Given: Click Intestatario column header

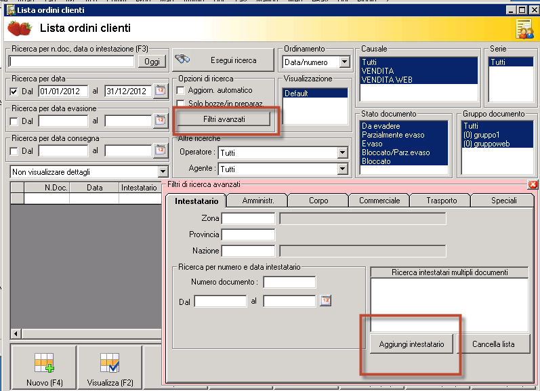Looking at the screenshot, I should [x=140, y=188].
